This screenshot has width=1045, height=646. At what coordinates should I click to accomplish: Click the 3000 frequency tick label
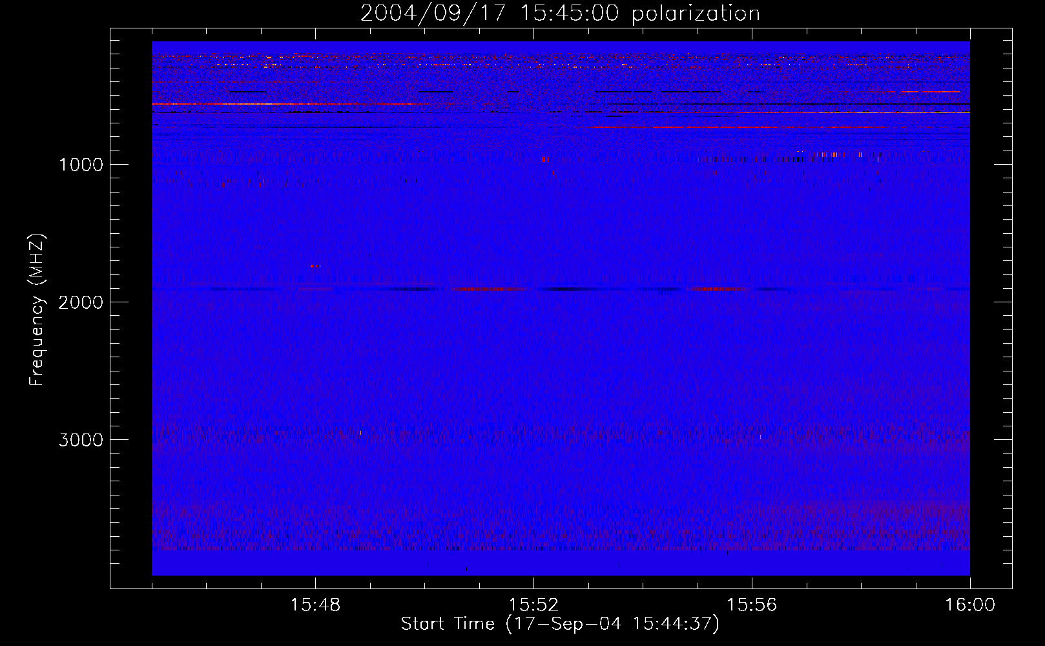coord(81,440)
